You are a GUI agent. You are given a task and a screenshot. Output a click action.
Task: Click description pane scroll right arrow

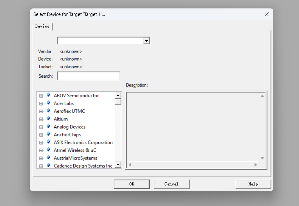256,165
